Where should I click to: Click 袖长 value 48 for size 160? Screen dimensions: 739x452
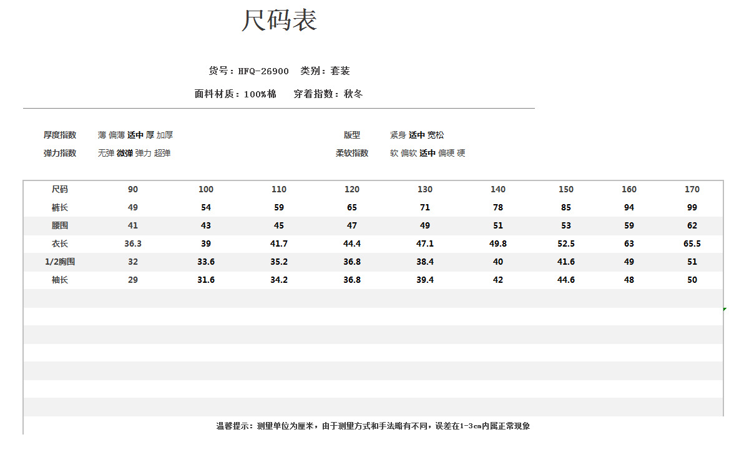629,280
